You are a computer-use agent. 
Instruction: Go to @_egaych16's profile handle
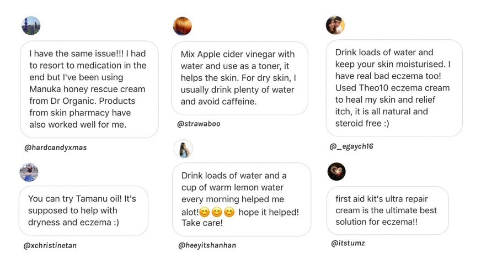coord(351,146)
